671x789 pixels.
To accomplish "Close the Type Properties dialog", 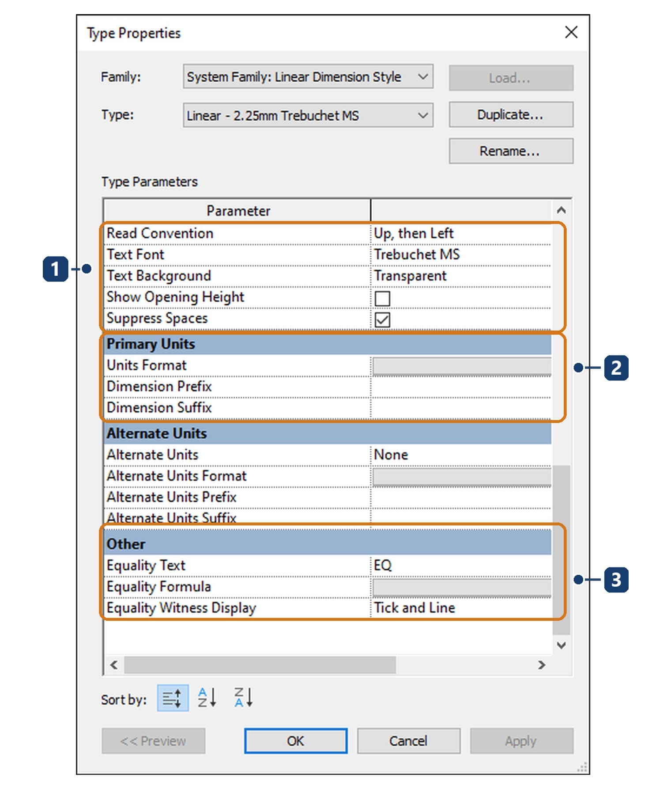I will pyautogui.click(x=571, y=32).
